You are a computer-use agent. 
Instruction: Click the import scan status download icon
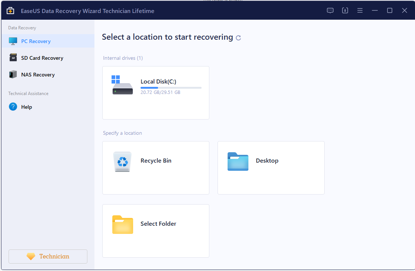(x=345, y=10)
